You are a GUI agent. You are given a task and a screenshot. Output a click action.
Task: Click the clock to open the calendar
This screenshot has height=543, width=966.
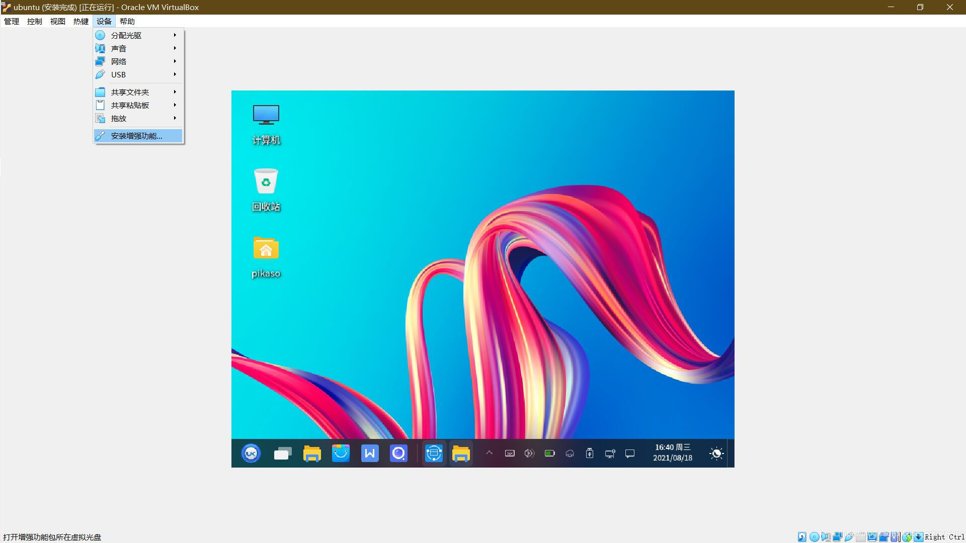pos(673,453)
